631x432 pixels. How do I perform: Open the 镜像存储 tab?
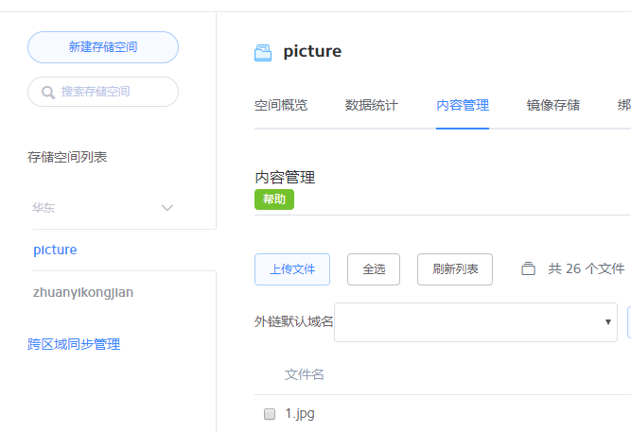pyautogui.click(x=553, y=105)
